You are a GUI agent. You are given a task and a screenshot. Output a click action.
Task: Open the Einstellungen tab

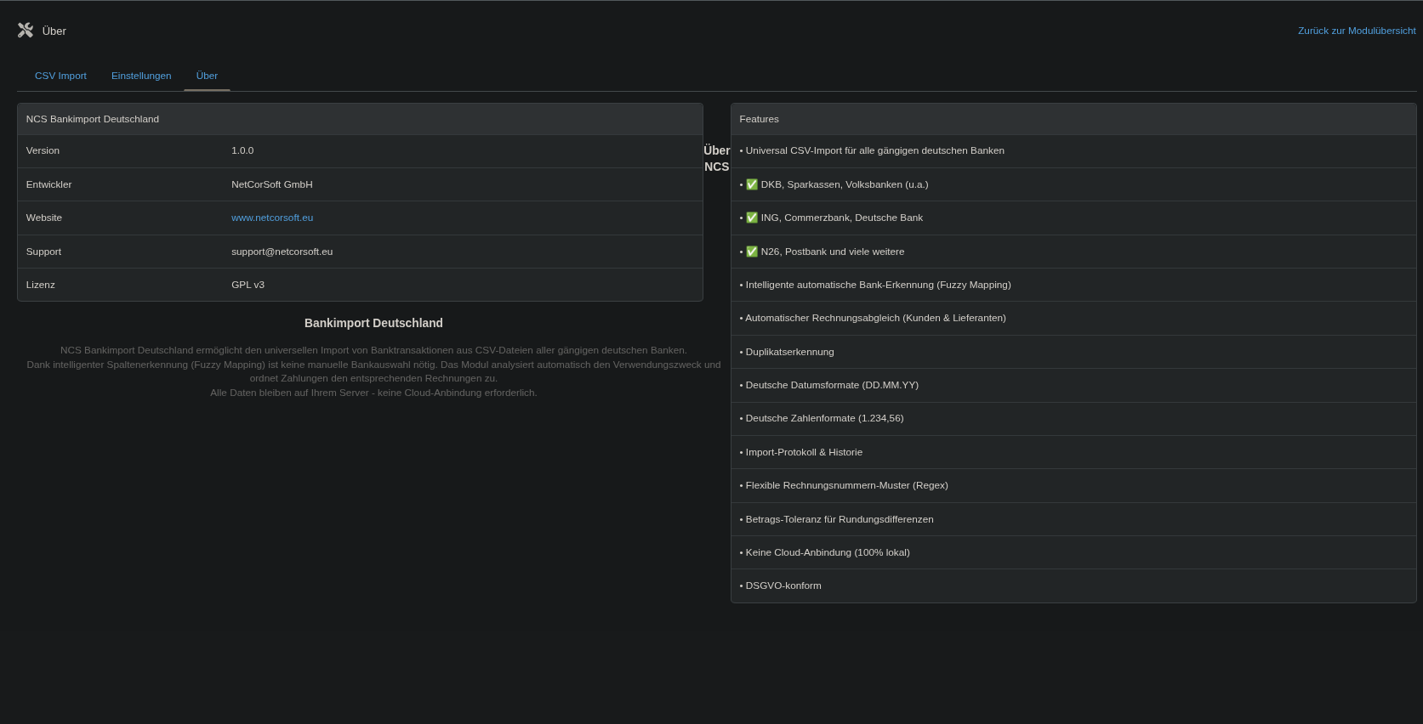click(141, 76)
